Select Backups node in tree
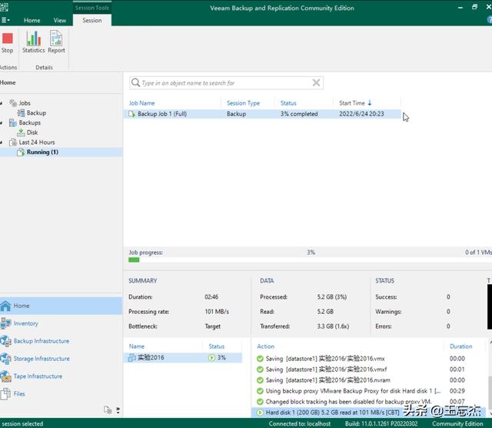Viewport: 492px width, 428px height. 29,122
